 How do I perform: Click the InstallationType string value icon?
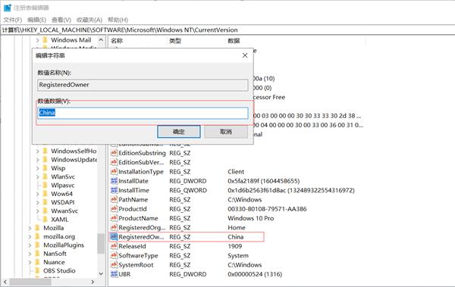point(114,172)
